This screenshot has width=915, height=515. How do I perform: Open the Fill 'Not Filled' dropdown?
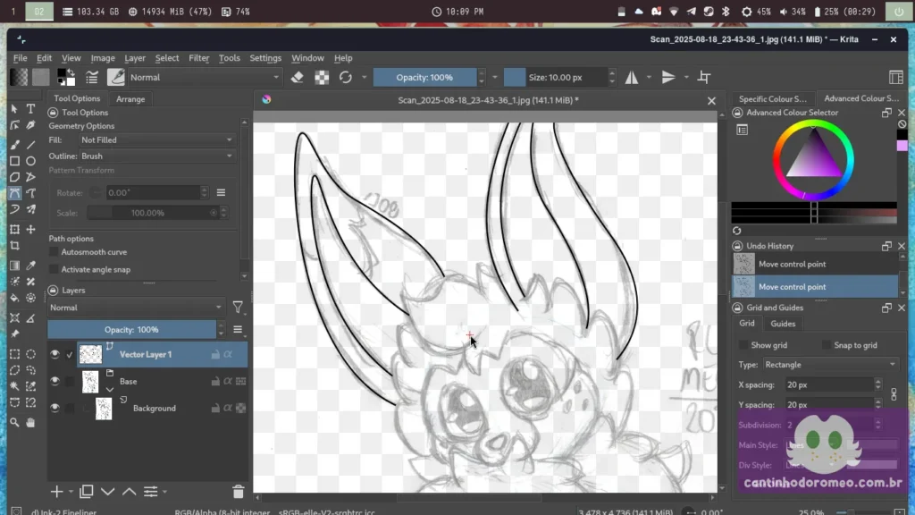[156, 140]
